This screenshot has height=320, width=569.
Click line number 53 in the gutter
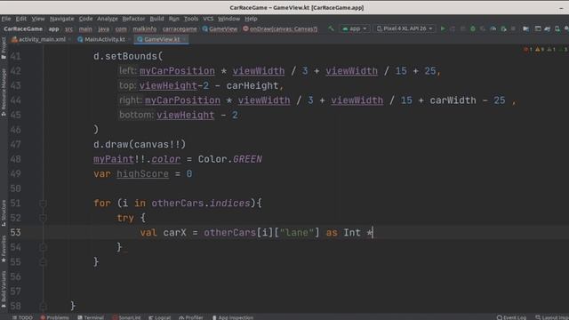point(15,233)
